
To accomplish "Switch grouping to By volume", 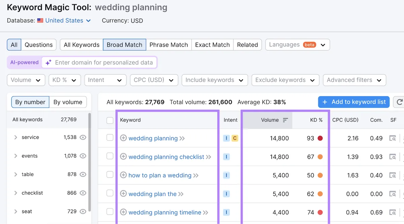I will tap(68, 102).
